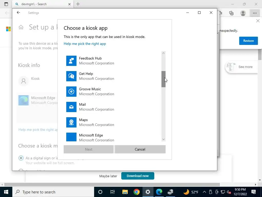Viewport: 262px width, 197px height.
Task: Click the Kiosk user account avatar
Action: pyautogui.click(x=24, y=81)
